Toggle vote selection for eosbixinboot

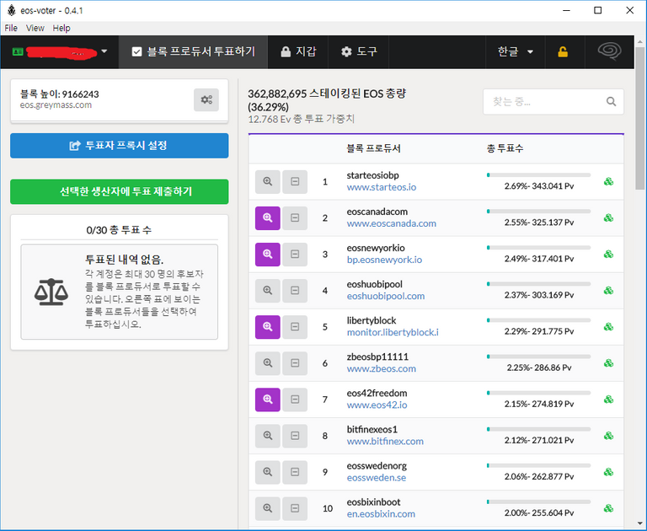click(295, 509)
